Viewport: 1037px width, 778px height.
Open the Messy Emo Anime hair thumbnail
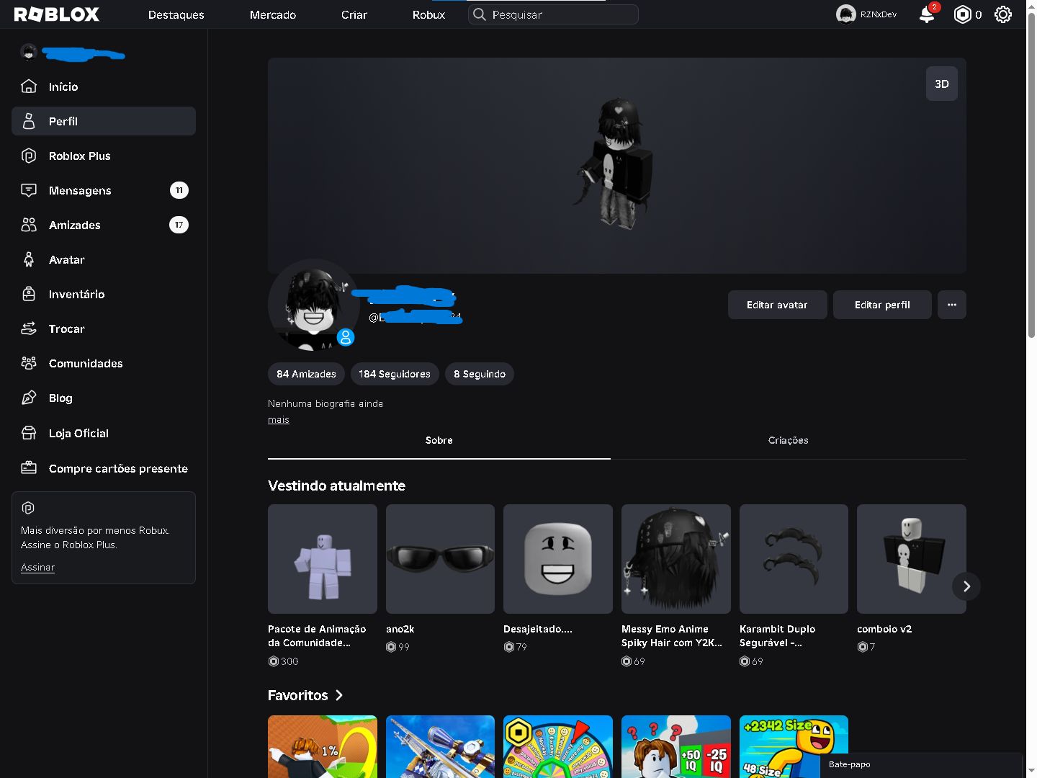[676, 559]
